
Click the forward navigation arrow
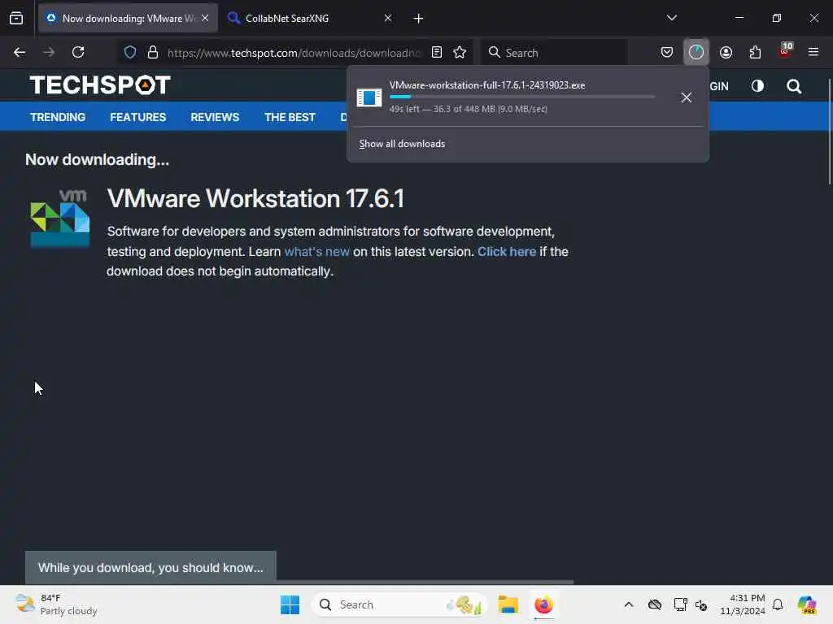coord(48,52)
